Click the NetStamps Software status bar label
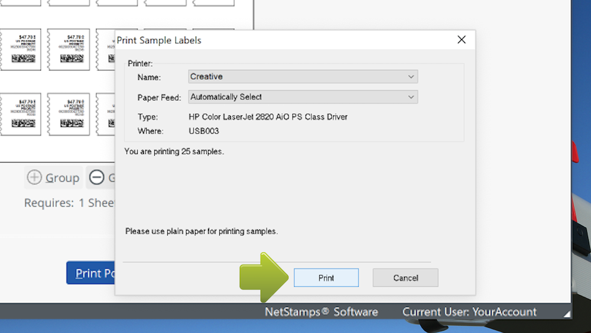 pyautogui.click(x=321, y=312)
